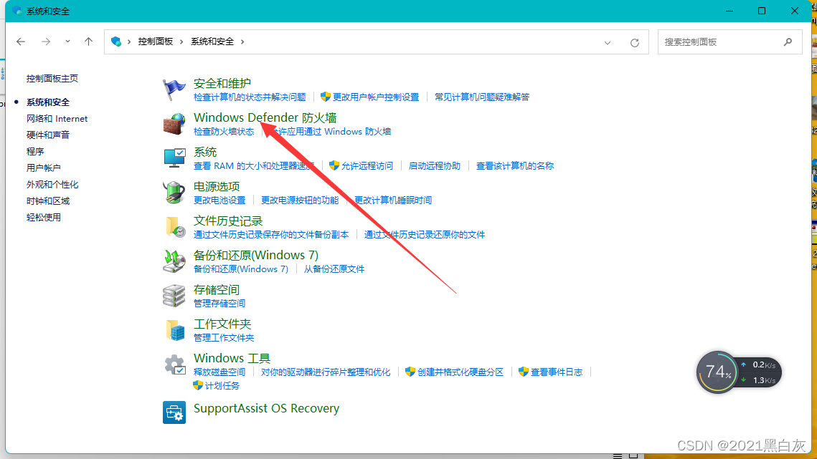The height and width of the screenshot is (459, 817).
Task: Click the 74% memory usage widget
Action: point(717,372)
